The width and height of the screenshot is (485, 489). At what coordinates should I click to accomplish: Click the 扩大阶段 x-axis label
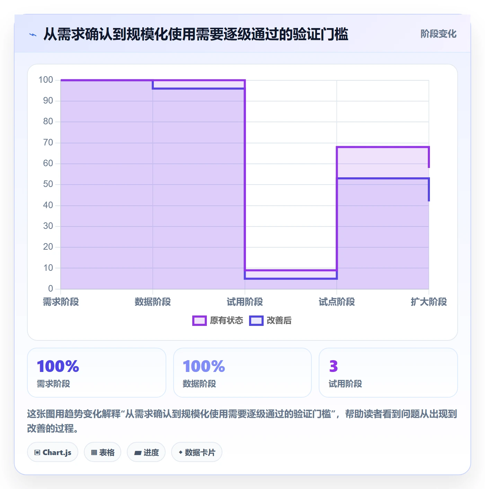point(429,302)
